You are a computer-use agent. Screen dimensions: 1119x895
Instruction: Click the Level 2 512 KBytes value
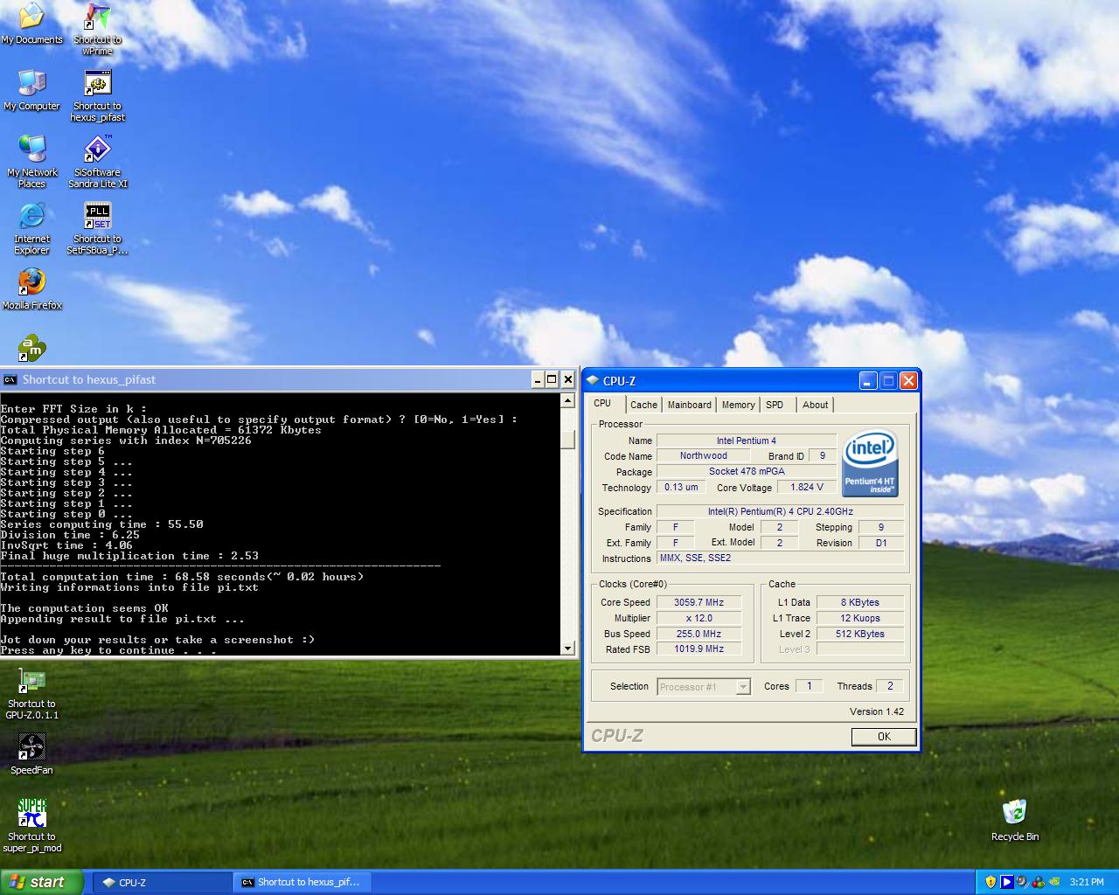[x=859, y=634]
